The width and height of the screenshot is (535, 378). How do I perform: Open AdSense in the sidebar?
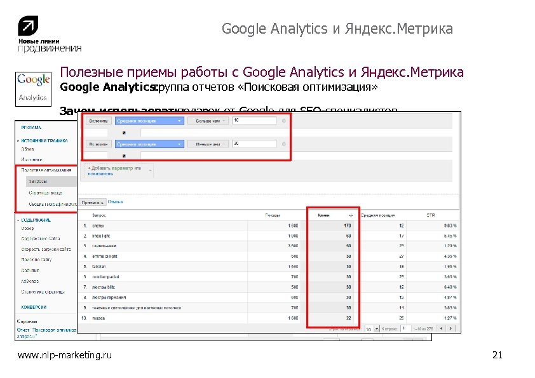30,281
